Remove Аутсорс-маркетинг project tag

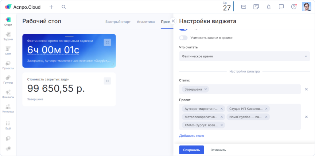click(x=222, y=109)
